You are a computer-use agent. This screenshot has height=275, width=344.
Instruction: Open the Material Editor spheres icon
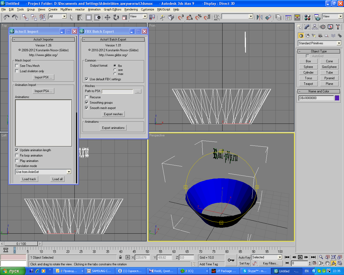tap(307, 17)
